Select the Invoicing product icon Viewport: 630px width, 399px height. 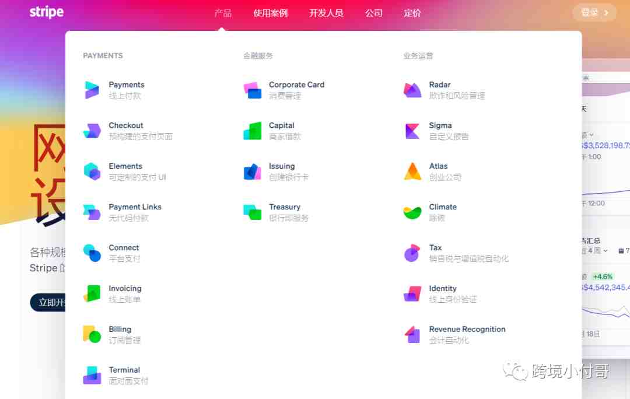click(x=92, y=294)
